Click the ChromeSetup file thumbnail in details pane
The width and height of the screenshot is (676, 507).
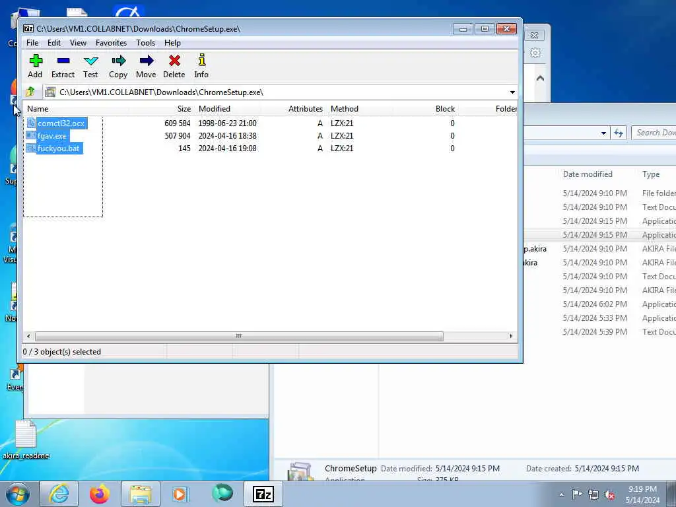click(300, 471)
